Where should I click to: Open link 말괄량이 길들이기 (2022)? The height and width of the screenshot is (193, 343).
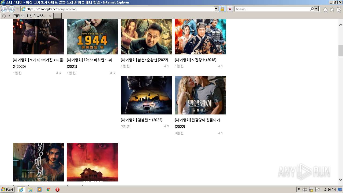pos(197,123)
